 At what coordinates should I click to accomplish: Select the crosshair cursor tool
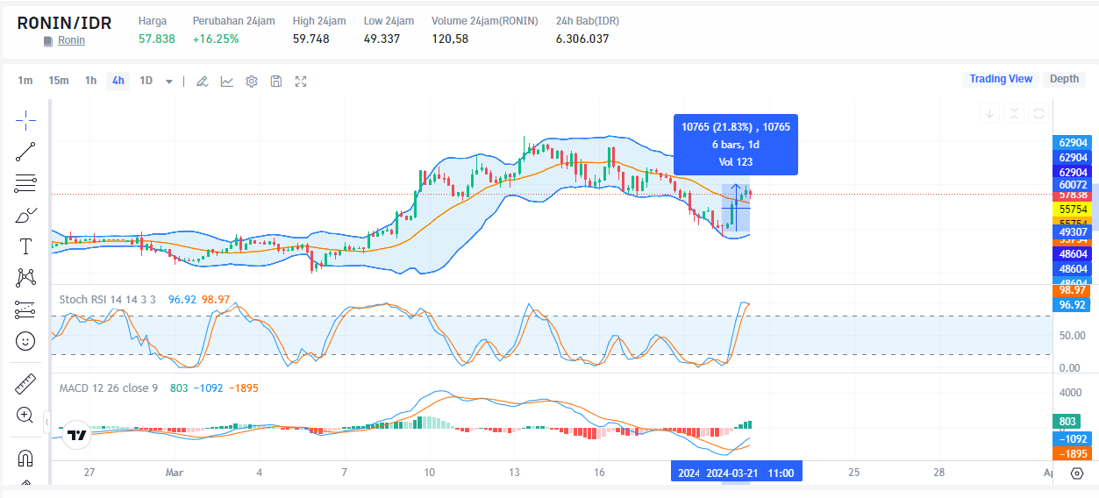pyautogui.click(x=25, y=119)
